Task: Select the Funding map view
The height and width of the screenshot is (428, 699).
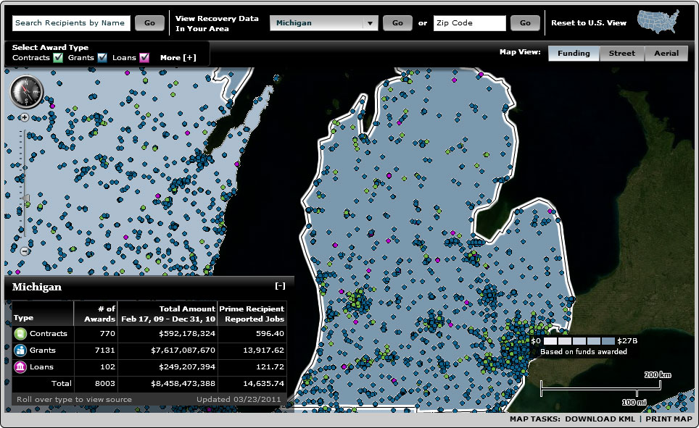Action: 574,54
